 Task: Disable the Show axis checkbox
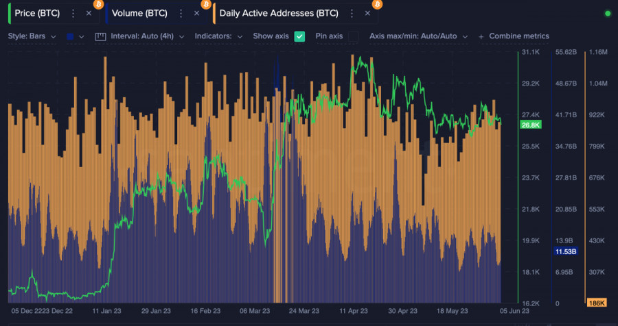pos(299,36)
